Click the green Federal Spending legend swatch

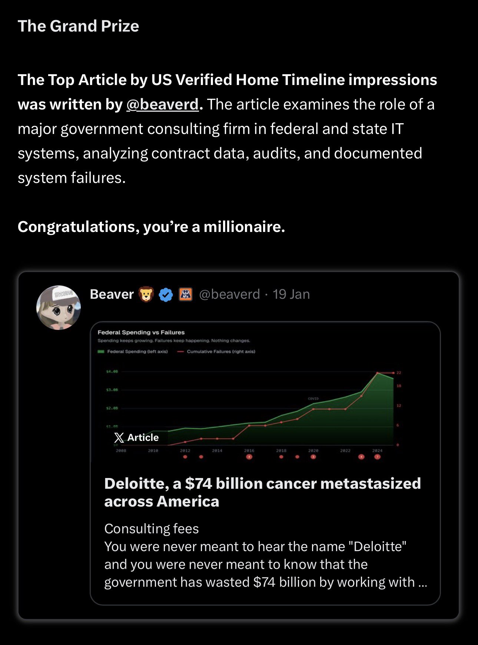(101, 351)
